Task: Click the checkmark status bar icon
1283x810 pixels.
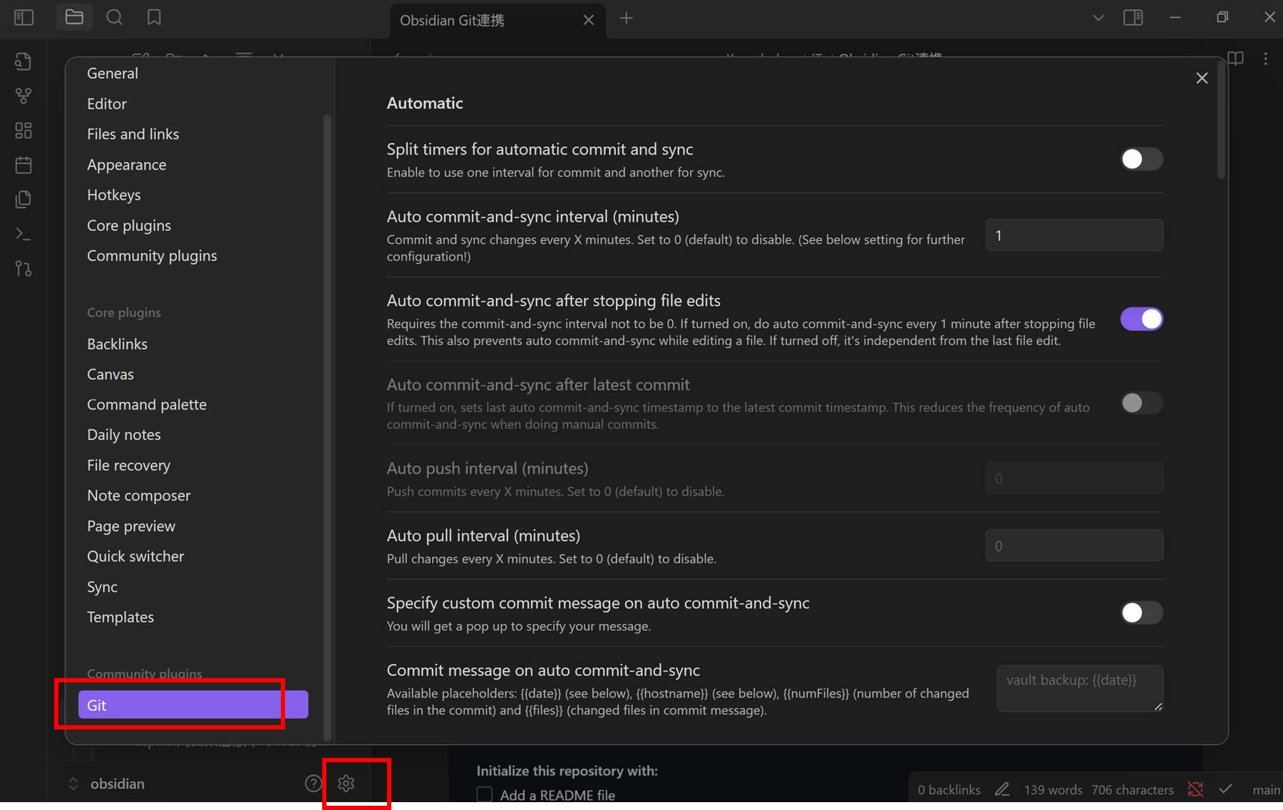Action: 1225,789
